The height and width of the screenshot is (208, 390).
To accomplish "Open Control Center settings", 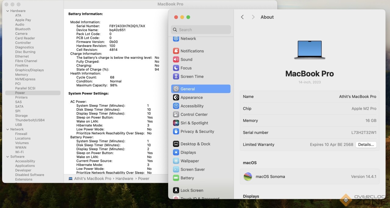I will click(x=194, y=115).
